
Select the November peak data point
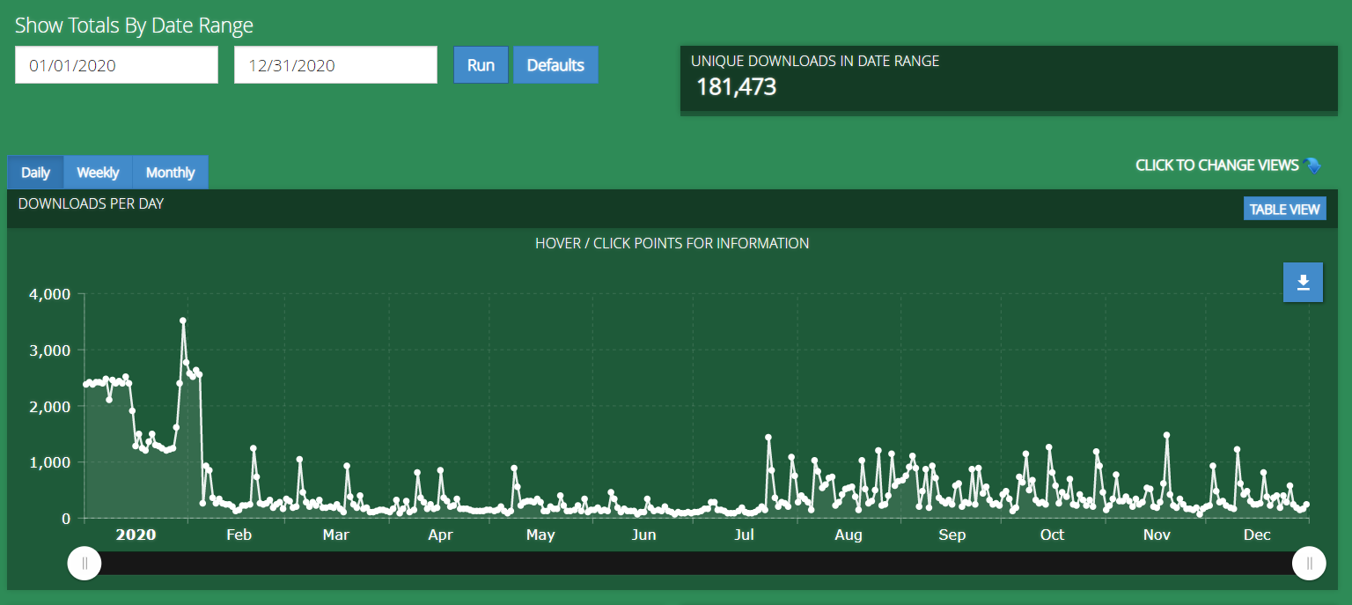pos(1166,435)
